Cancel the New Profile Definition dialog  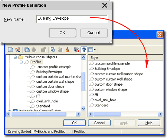pos(94,33)
